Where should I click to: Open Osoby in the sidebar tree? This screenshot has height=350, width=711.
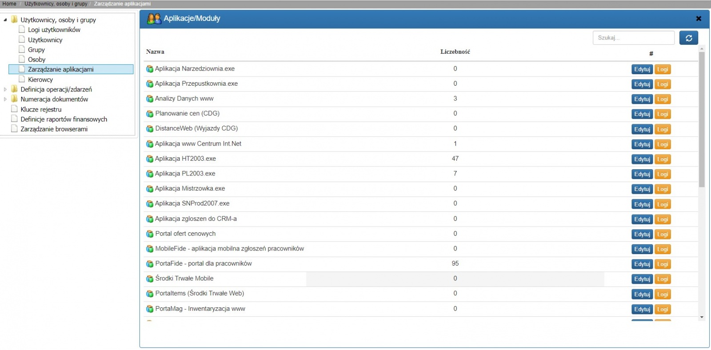click(x=36, y=60)
